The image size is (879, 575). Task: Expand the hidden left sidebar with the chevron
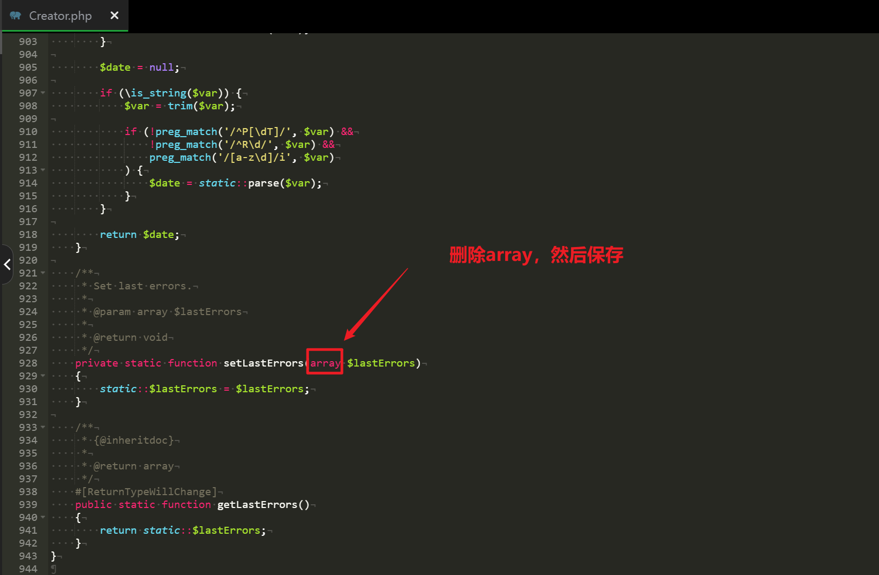click(x=7, y=264)
